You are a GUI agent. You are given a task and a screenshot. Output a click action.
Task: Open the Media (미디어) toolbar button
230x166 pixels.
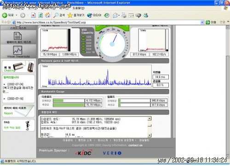coord(94,15)
